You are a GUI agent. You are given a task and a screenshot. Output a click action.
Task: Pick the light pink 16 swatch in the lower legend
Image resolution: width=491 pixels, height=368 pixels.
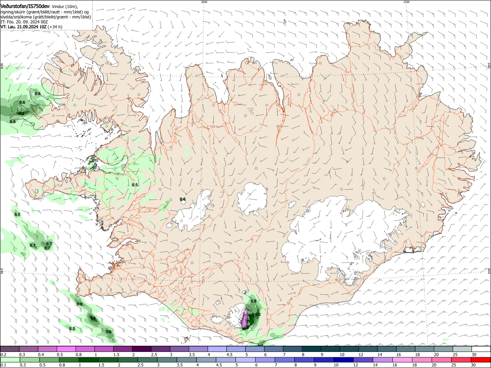coord(402,360)
